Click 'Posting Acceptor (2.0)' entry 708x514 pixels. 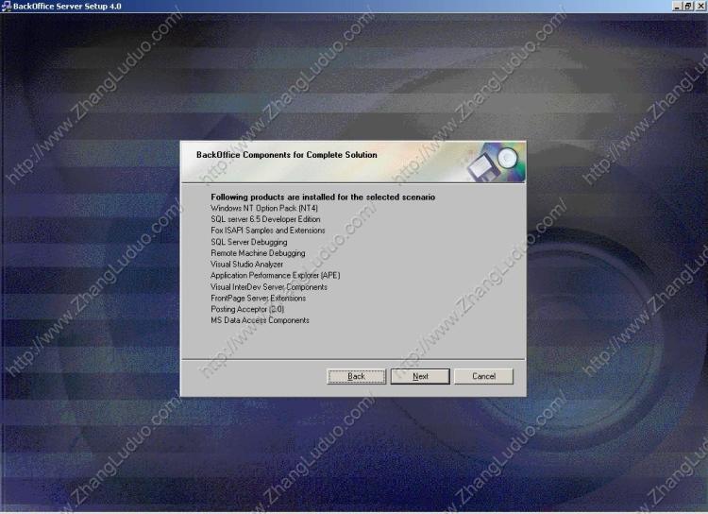coord(247,309)
